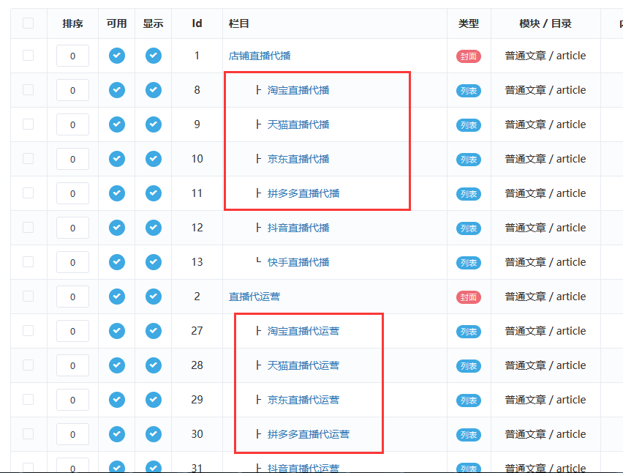
Task: Switch 显示 state of 抖音直播代播
Action: point(154,228)
